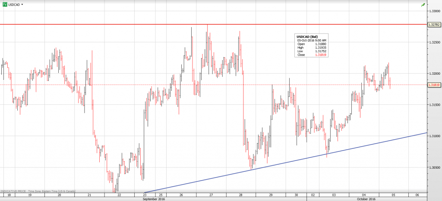442x201 pixels.
Task: Click the date label 26 on time axis
Action: (x=181, y=195)
